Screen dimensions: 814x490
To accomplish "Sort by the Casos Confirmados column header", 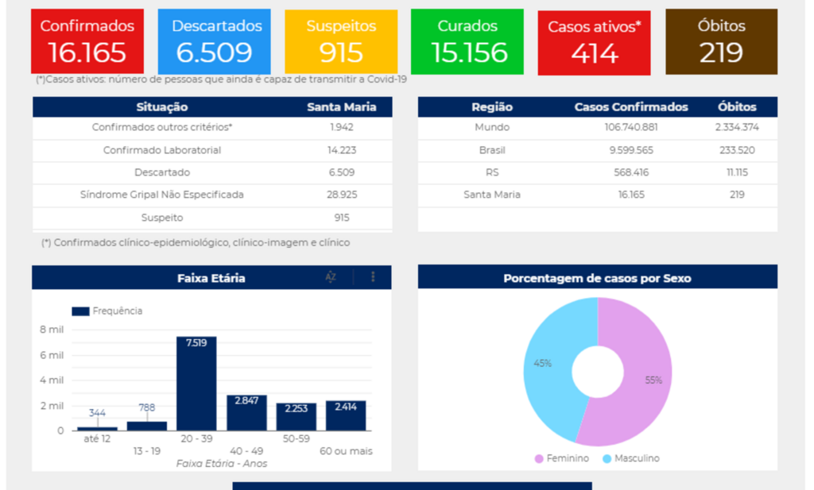I will pos(631,107).
